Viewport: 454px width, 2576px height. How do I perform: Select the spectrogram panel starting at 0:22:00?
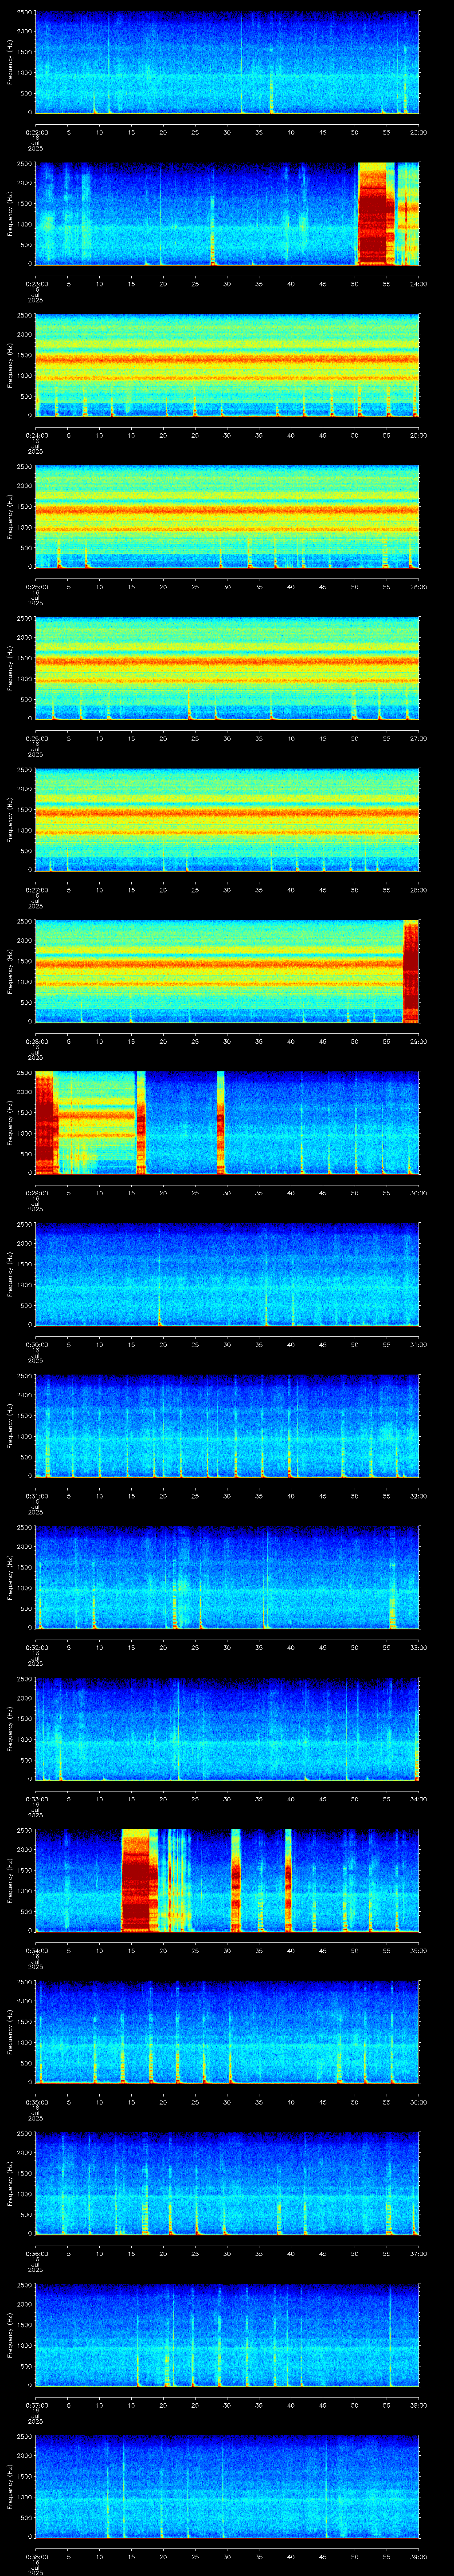(227, 62)
